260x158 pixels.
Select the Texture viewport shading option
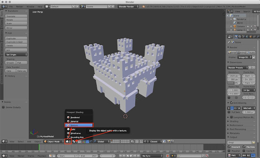click(x=79, y=125)
